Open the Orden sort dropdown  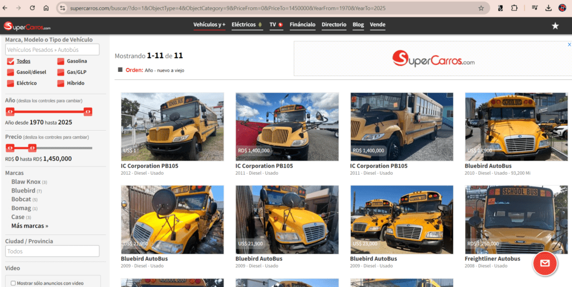[164, 70]
